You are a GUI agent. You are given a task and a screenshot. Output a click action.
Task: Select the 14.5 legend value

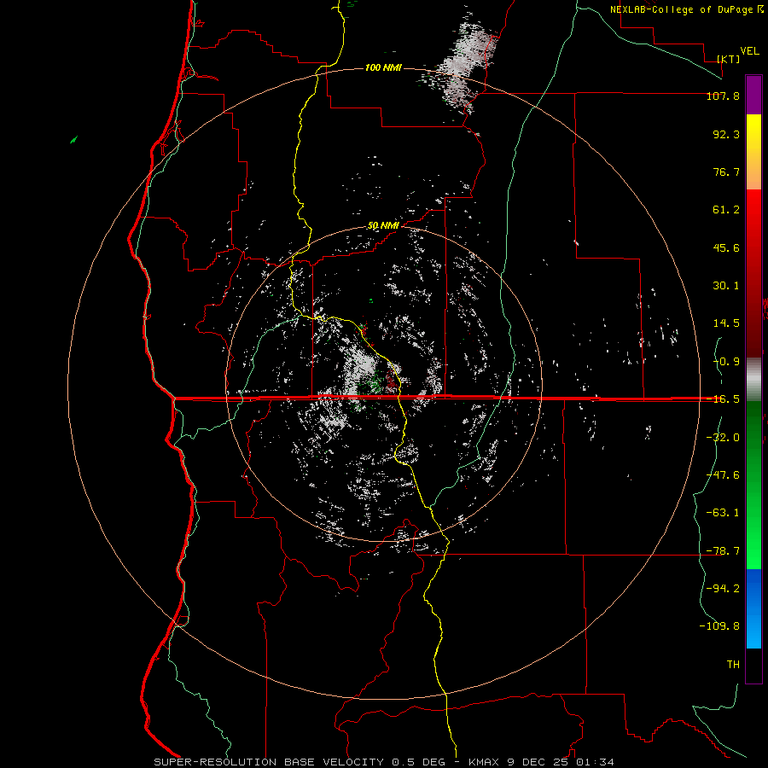(x=726, y=323)
